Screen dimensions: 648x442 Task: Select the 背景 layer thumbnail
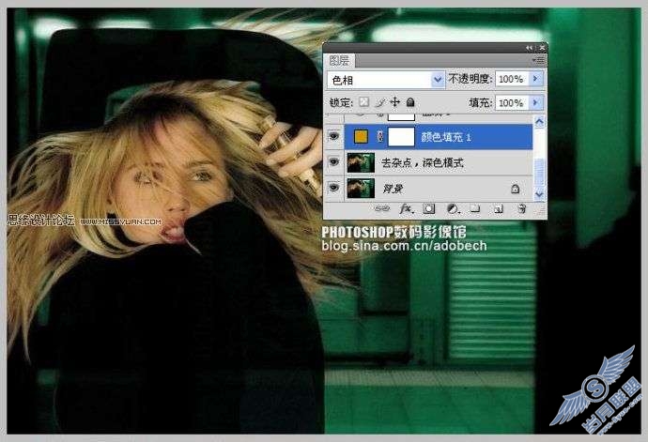pyautogui.click(x=361, y=188)
